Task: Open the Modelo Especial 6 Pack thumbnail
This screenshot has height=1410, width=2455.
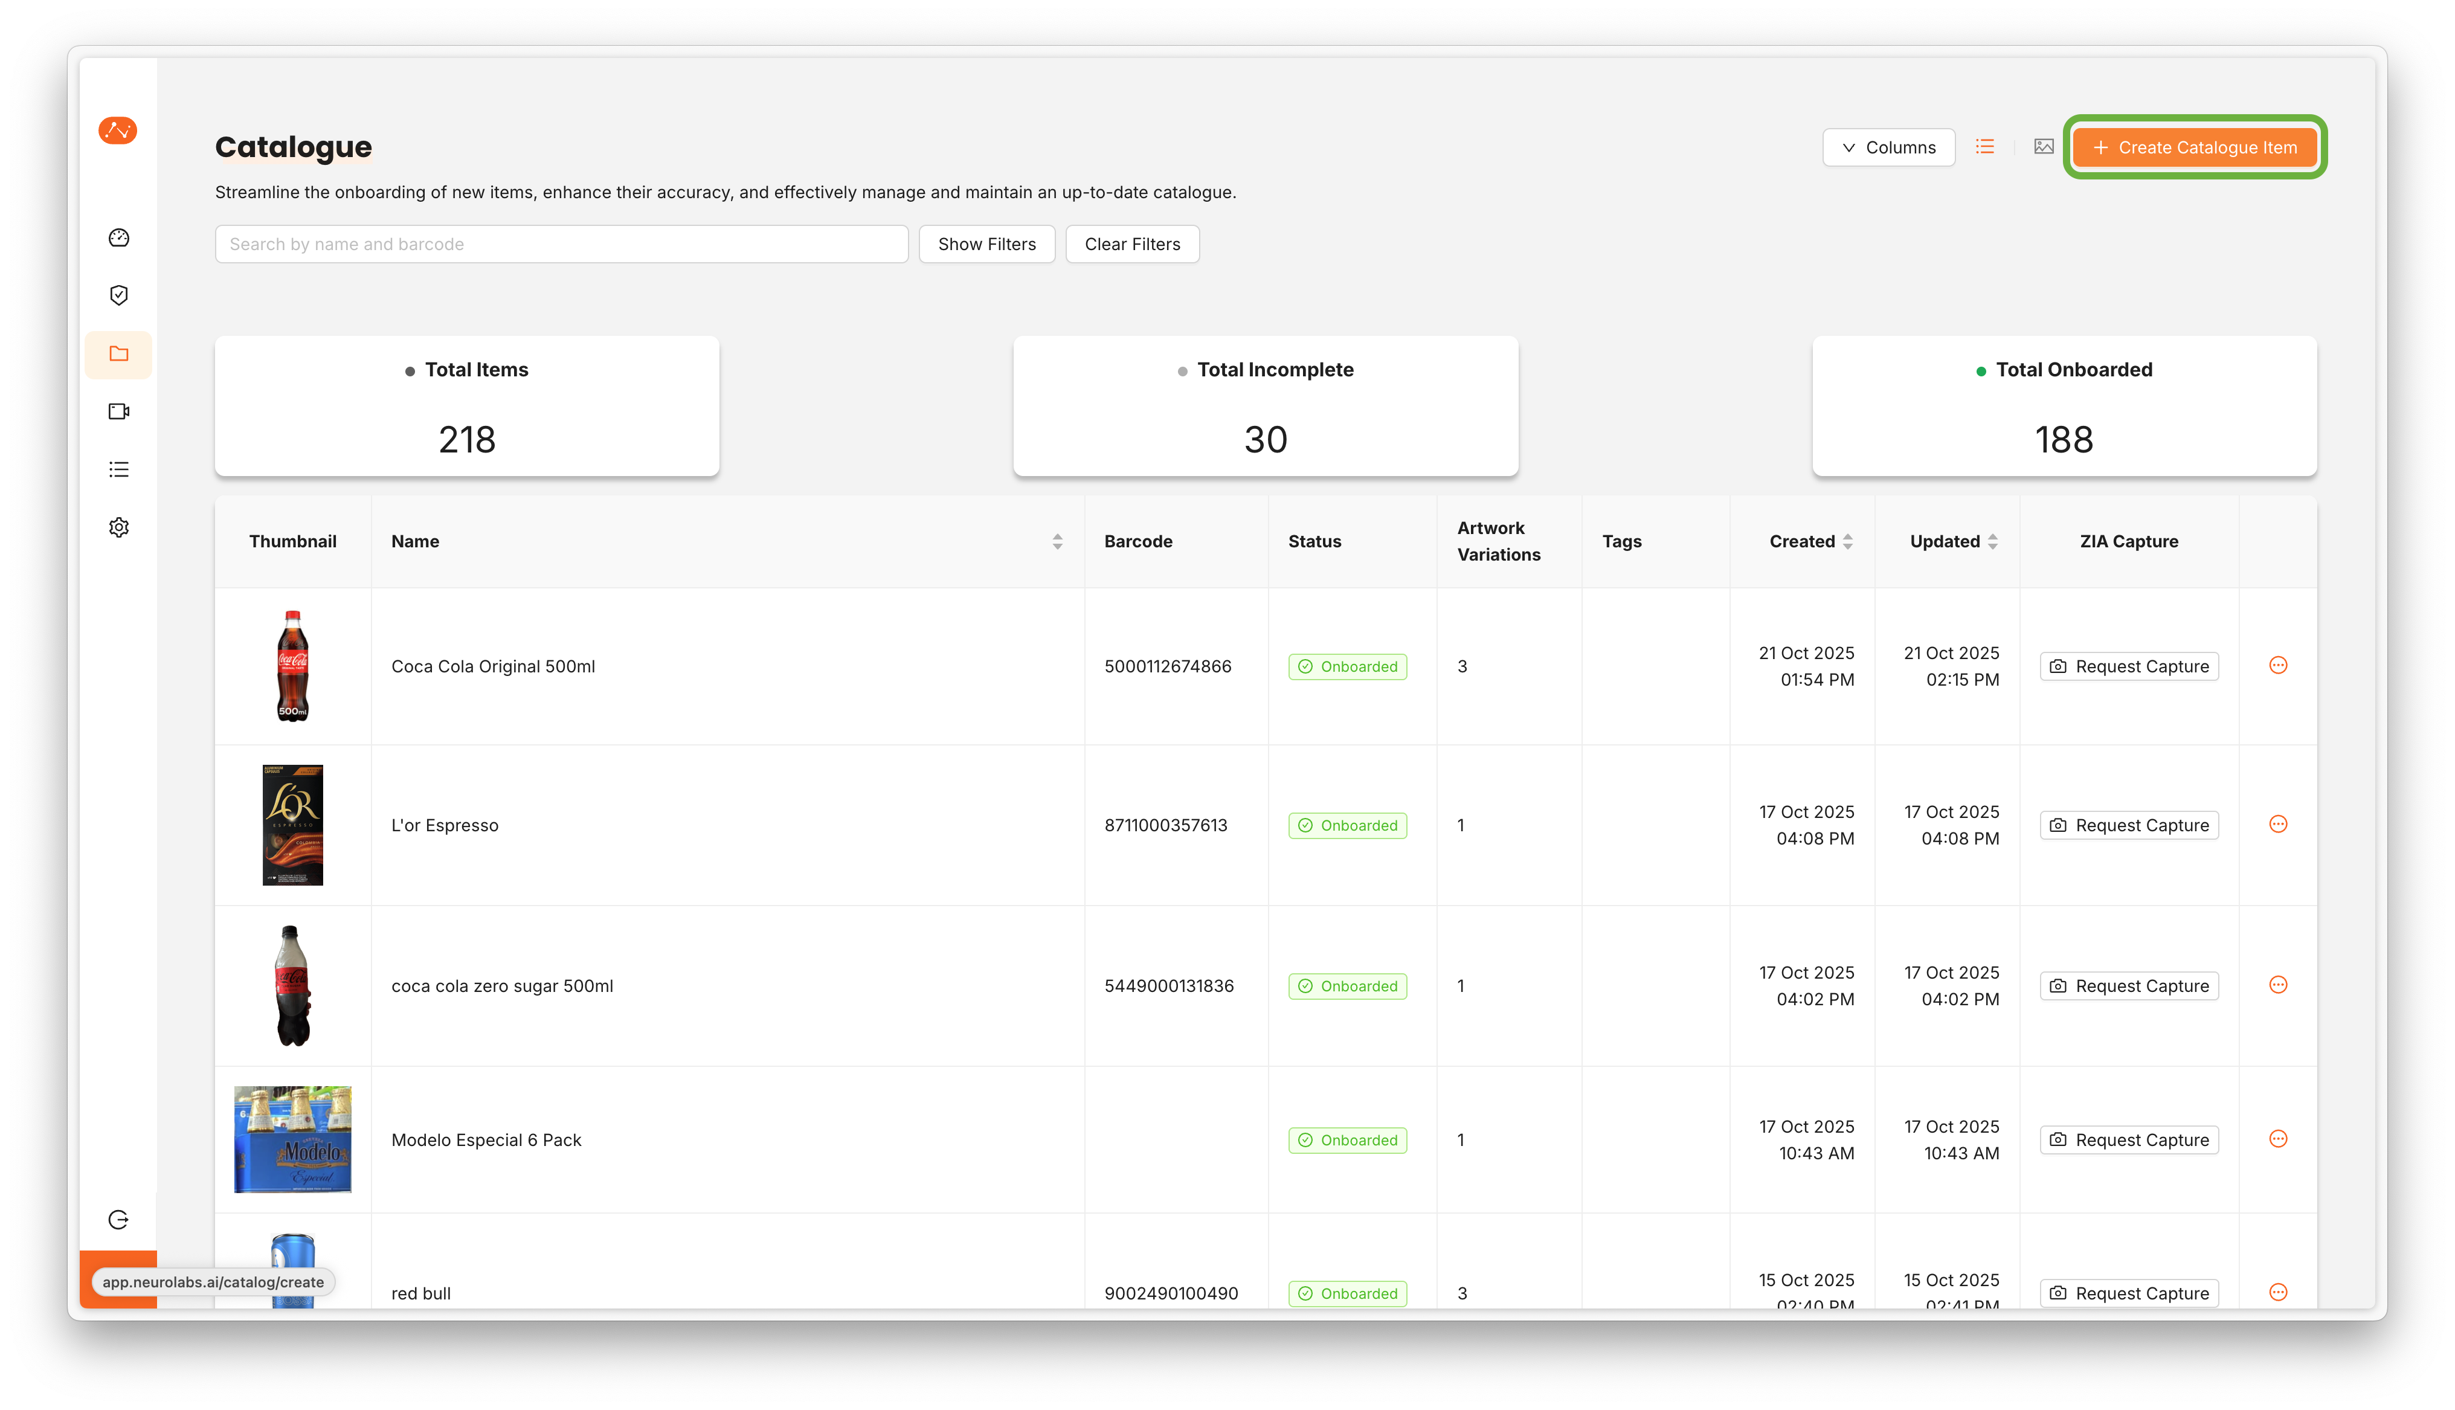Action: click(292, 1140)
